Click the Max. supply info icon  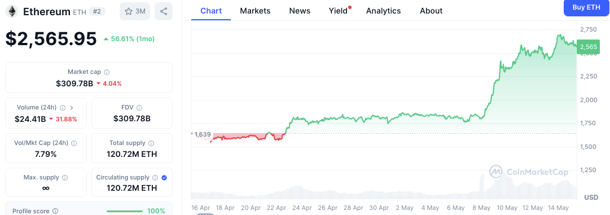pyautogui.click(x=65, y=178)
